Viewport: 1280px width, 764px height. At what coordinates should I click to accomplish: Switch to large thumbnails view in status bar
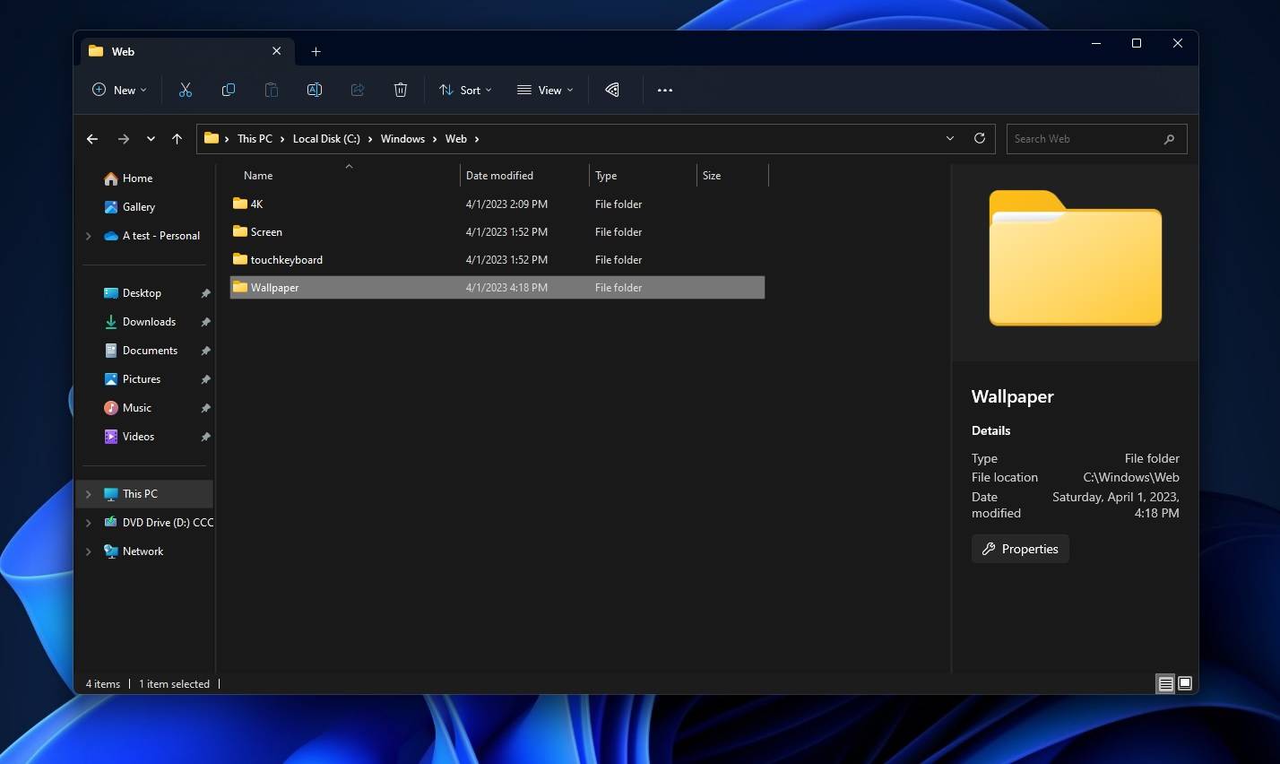(x=1185, y=683)
